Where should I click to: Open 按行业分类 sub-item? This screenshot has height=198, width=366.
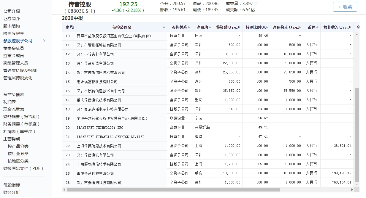tap(18, 154)
